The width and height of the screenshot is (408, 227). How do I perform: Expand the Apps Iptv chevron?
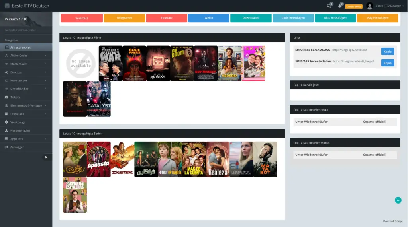45,139
